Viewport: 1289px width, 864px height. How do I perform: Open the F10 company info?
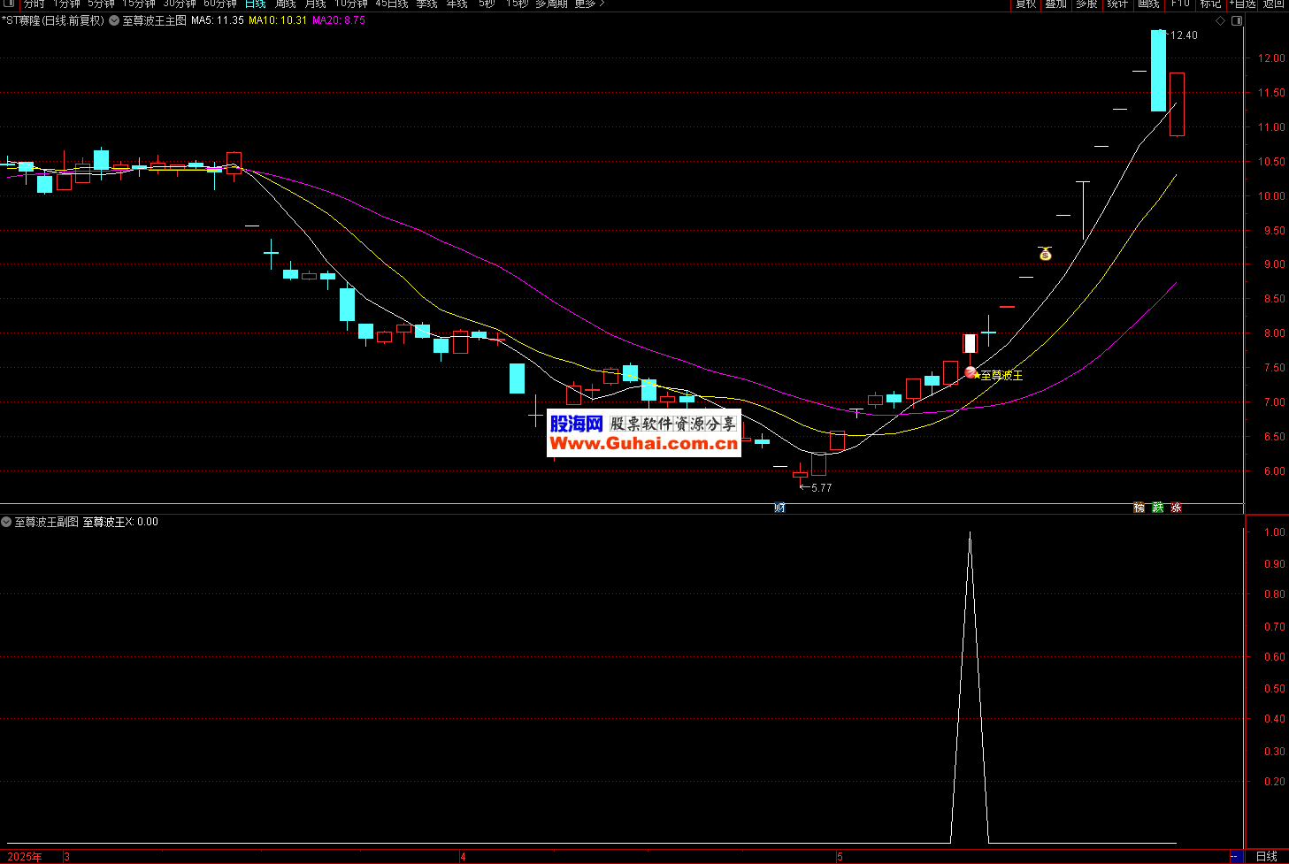click(1180, 4)
